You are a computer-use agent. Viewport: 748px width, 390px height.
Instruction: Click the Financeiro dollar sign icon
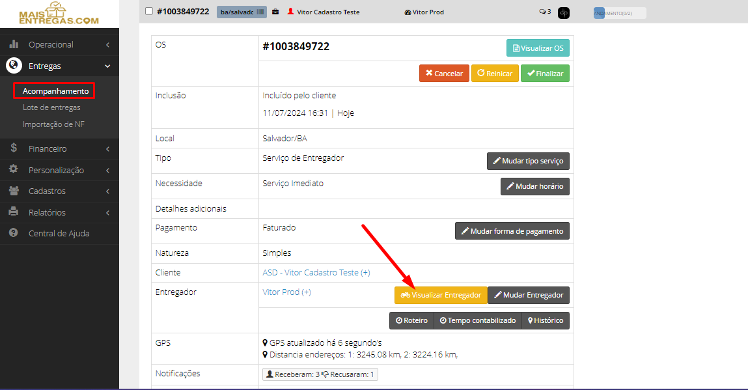pyautogui.click(x=14, y=148)
